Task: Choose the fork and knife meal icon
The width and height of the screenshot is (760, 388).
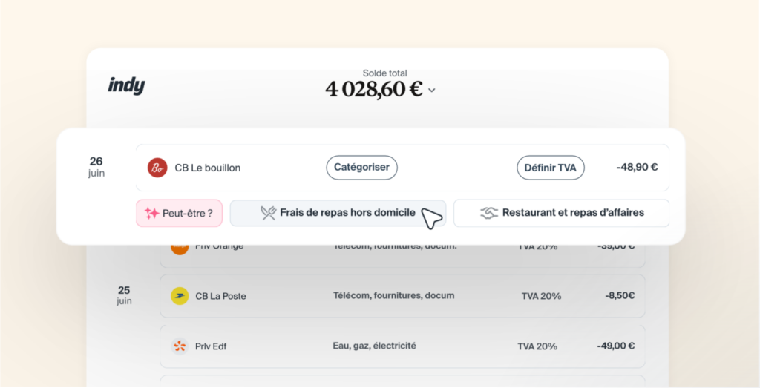Action: 268,213
